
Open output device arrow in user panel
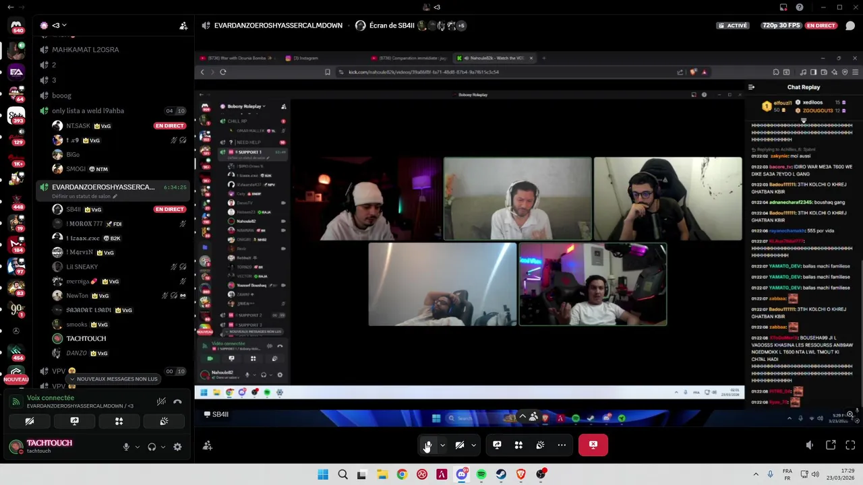point(162,447)
